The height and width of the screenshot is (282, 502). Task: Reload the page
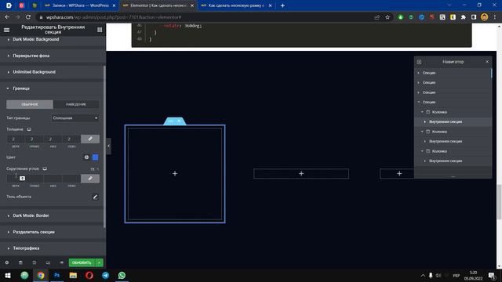coord(28,17)
